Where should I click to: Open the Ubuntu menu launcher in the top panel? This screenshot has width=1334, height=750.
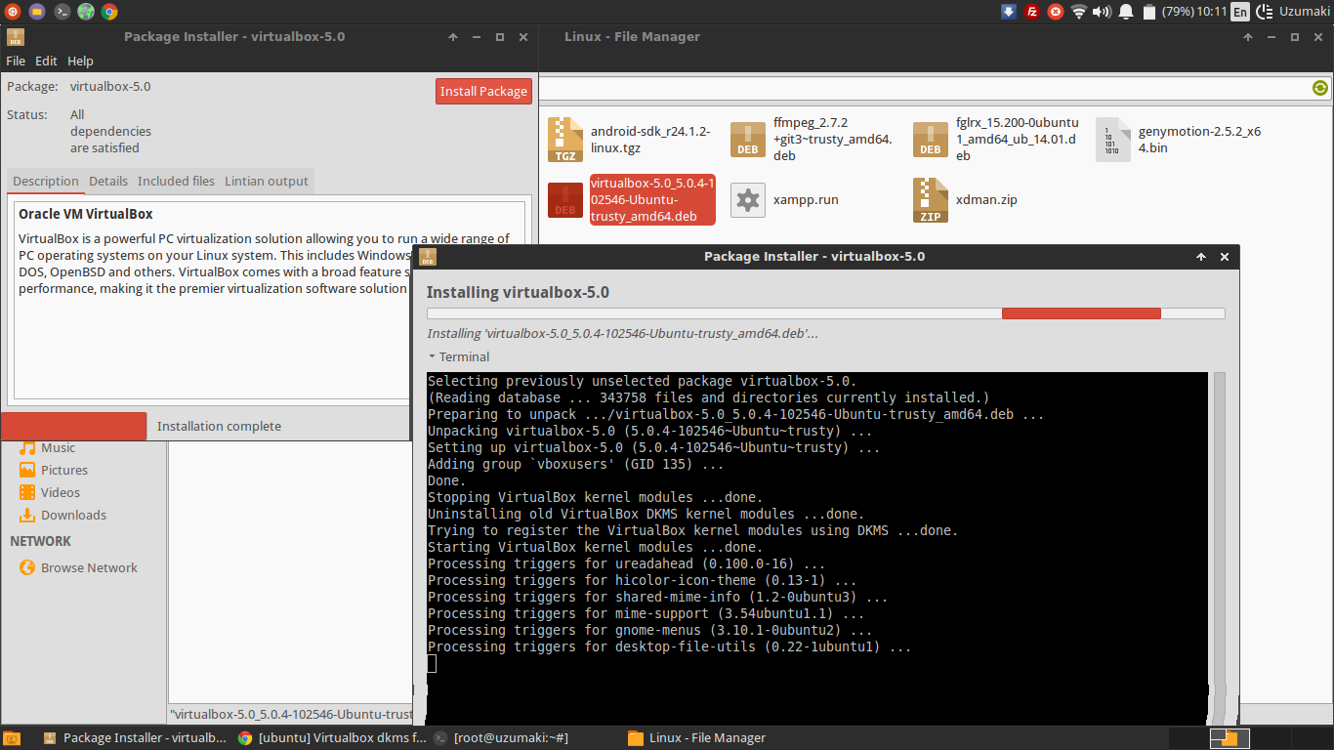click(12, 12)
